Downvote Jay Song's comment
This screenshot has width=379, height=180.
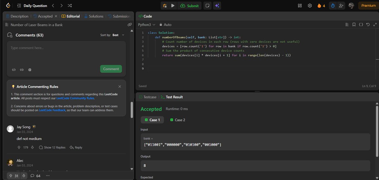tap(32, 147)
